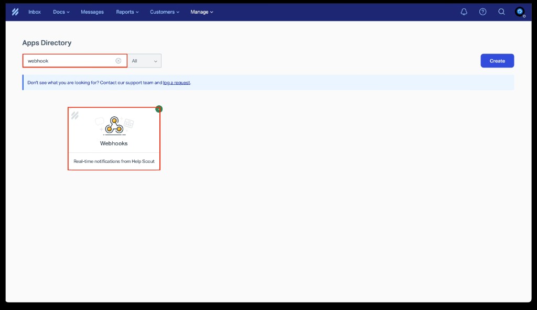Click the Help Scout logo in navbar

(x=15, y=12)
